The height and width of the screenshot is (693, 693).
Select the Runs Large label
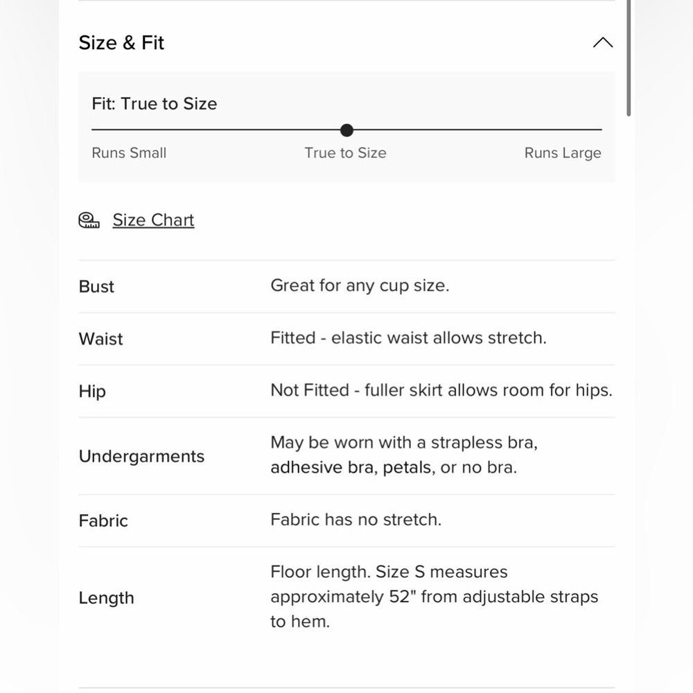coord(563,153)
